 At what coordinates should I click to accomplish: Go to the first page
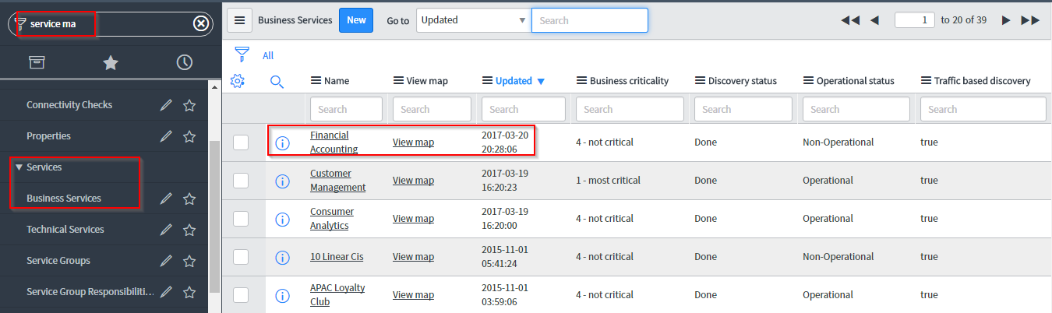(x=850, y=20)
